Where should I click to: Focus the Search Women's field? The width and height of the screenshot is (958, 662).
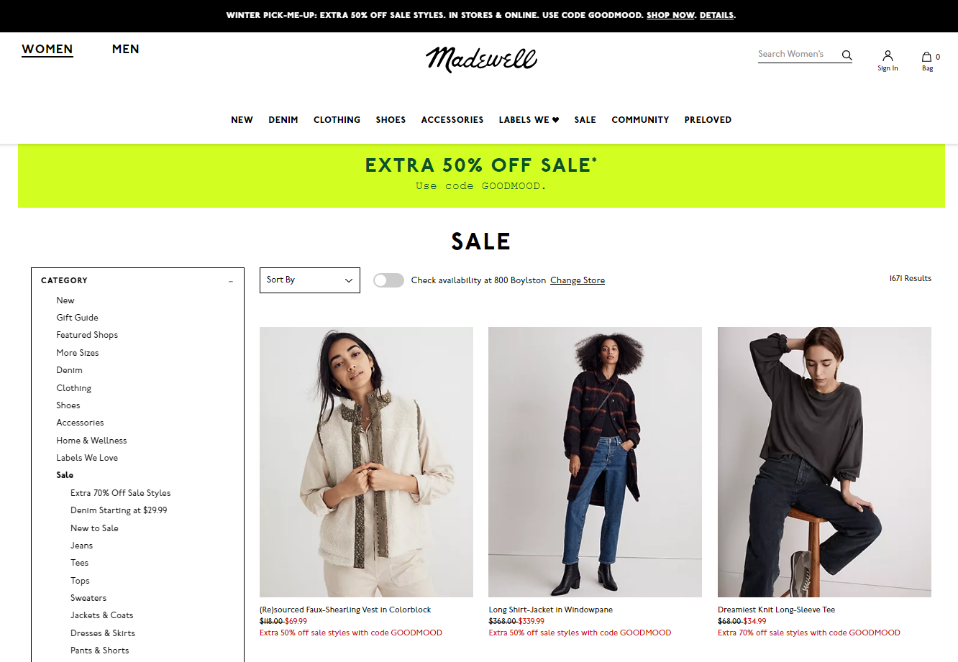pos(798,55)
